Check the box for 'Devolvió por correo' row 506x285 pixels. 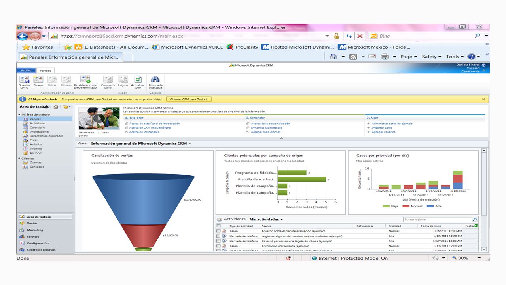pyautogui.click(x=219, y=241)
